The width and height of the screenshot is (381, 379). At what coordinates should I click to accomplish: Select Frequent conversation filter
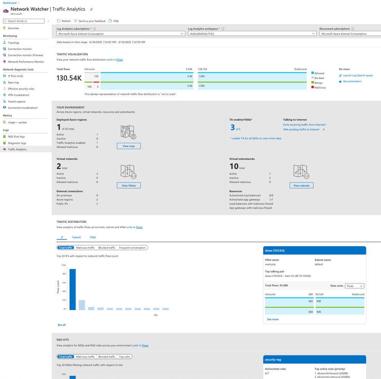pyautogui.click(x=132, y=248)
